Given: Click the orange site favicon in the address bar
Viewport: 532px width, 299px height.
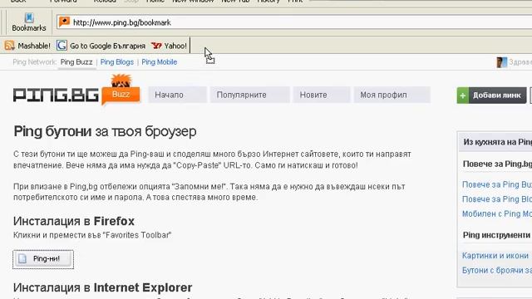Looking at the screenshot, I should tap(64, 22).
